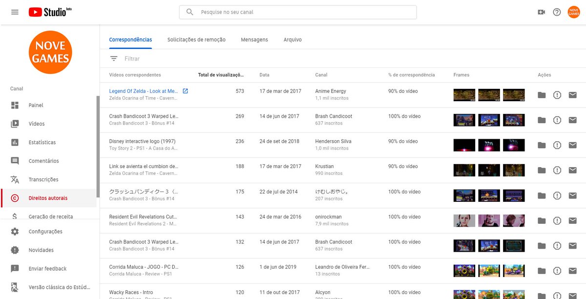Request removal in Leandro de Oliveira row
This screenshot has height=299, width=586.
coord(557,271)
